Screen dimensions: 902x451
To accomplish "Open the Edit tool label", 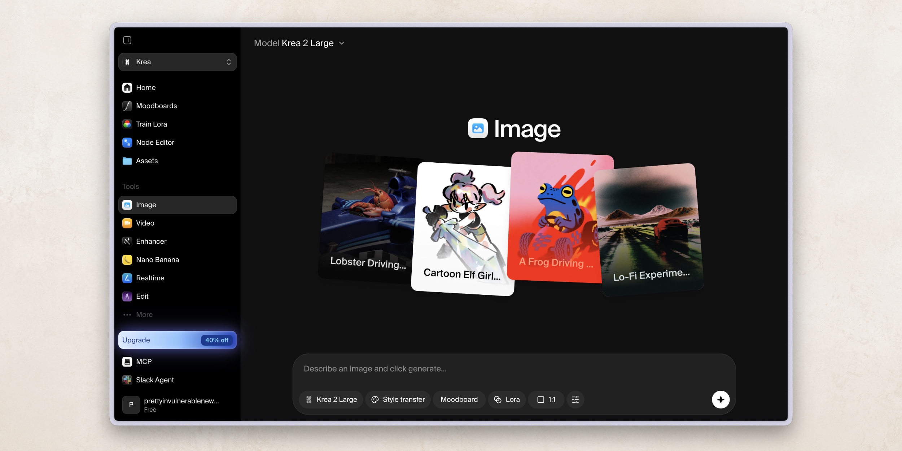I will (142, 297).
